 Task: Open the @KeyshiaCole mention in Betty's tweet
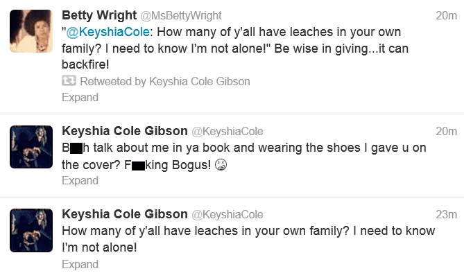pyautogui.click(x=108, y=32)
